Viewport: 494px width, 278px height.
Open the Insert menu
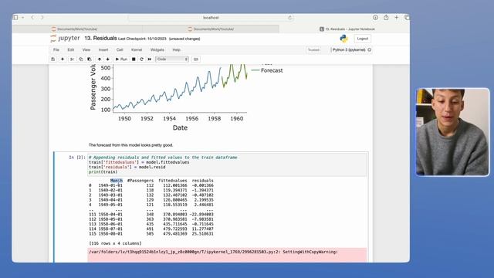103,49
